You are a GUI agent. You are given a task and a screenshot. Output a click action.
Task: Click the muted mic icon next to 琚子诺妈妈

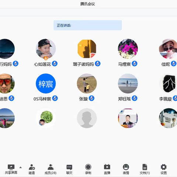pyautogui.click(x=98, y=64)
